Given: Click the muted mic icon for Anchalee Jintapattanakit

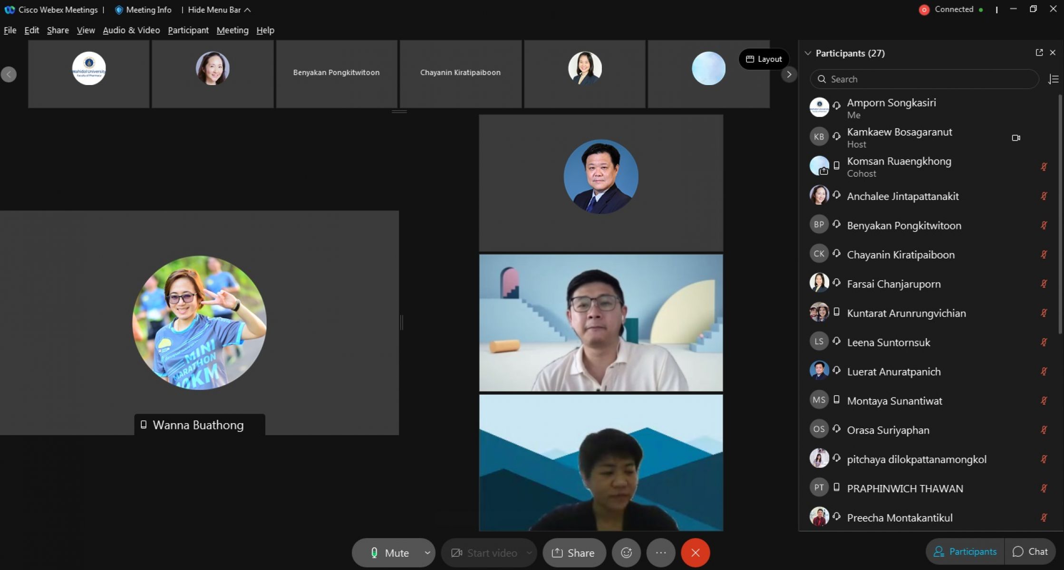Looking at the screenshot, I should coord(1044,196).
